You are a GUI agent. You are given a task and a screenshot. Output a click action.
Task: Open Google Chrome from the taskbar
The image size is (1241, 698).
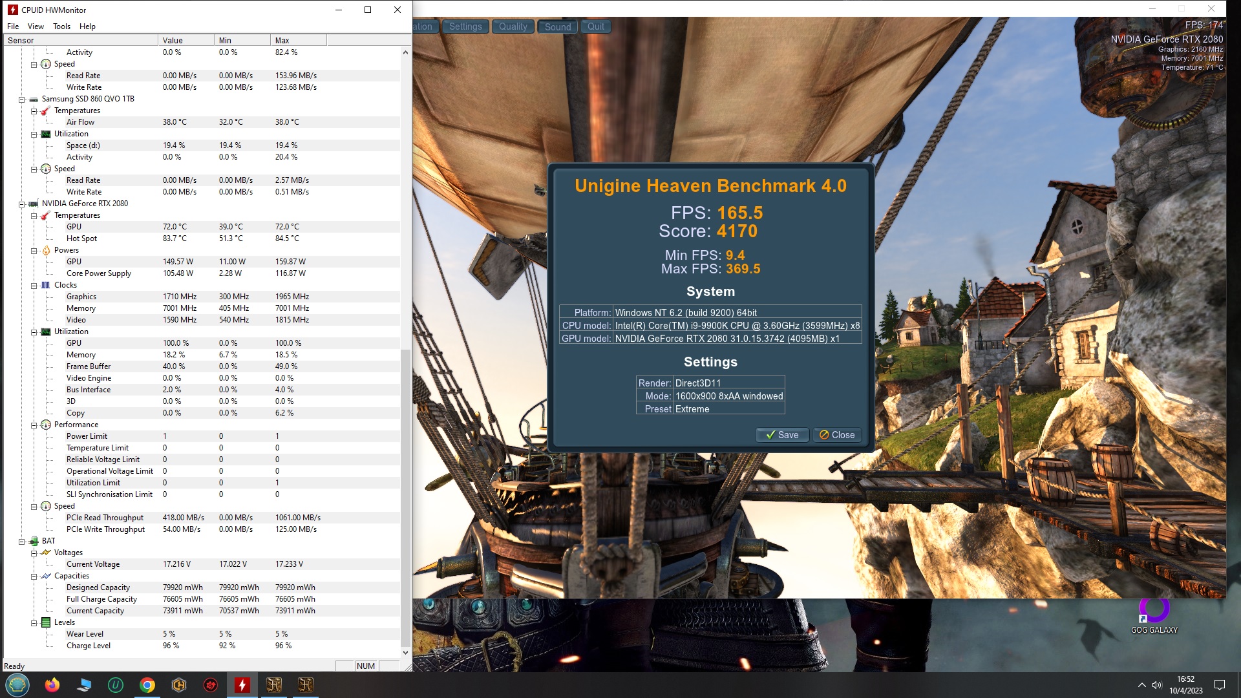(x=147, y=684)
